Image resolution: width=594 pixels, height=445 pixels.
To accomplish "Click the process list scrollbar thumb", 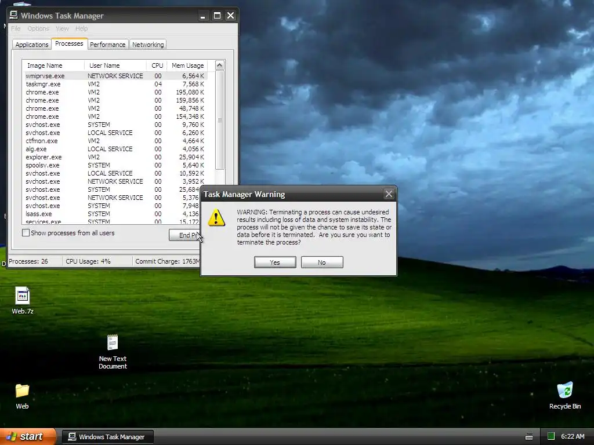I will click(220, 120).
